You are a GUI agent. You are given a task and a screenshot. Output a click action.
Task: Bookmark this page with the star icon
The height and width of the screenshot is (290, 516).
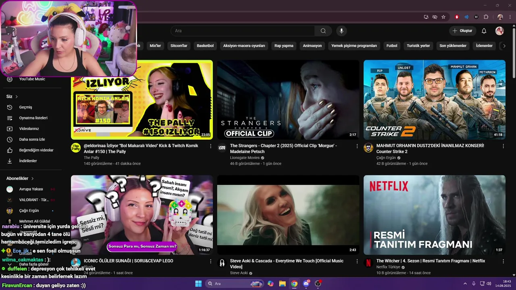(443, 17)
